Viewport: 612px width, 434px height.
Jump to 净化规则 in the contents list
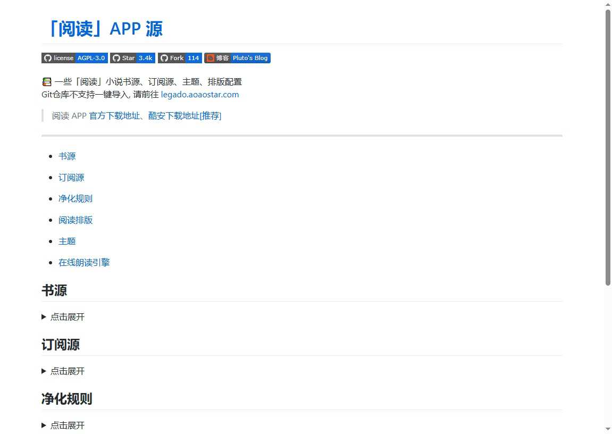point(76,199)
